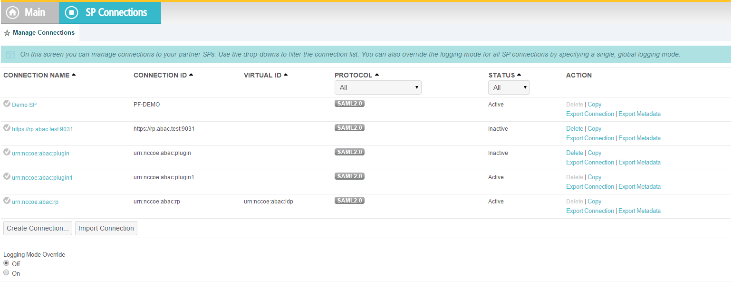Click the Import Connection button

[x=106, y=228]
